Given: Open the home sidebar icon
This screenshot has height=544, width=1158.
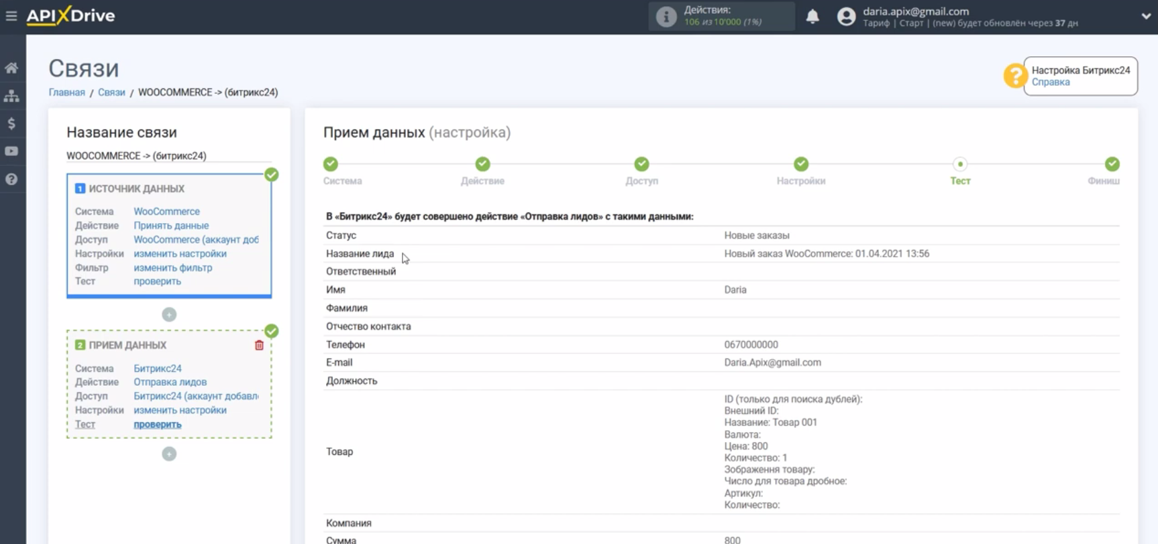Looking at the screenshot, I should pyautogui.click(x=11, y=68).
